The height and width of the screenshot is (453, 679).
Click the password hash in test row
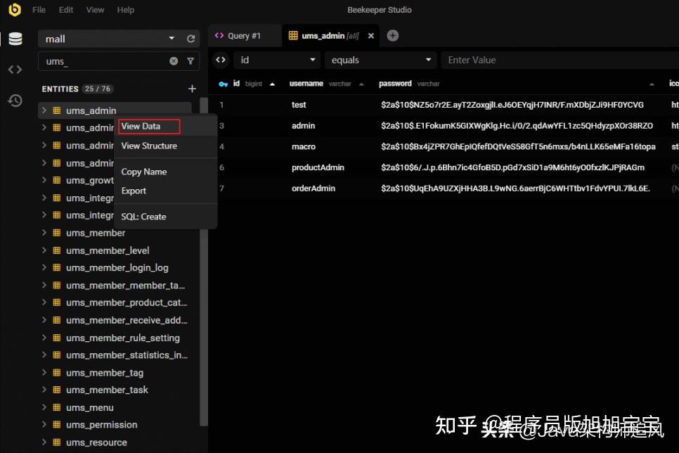(512, 105)
